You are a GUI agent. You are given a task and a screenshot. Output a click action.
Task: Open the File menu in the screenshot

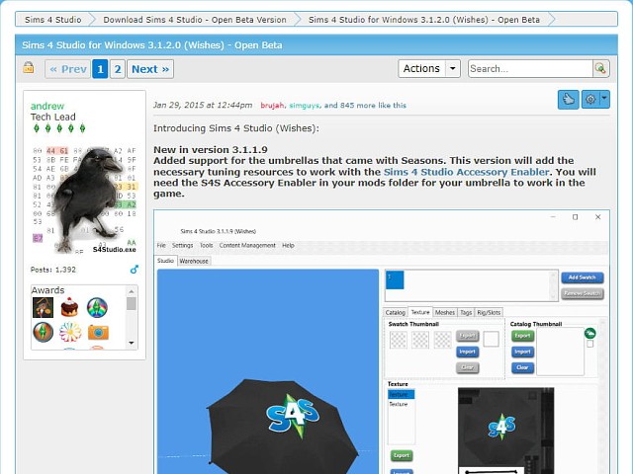pos(161,245)
